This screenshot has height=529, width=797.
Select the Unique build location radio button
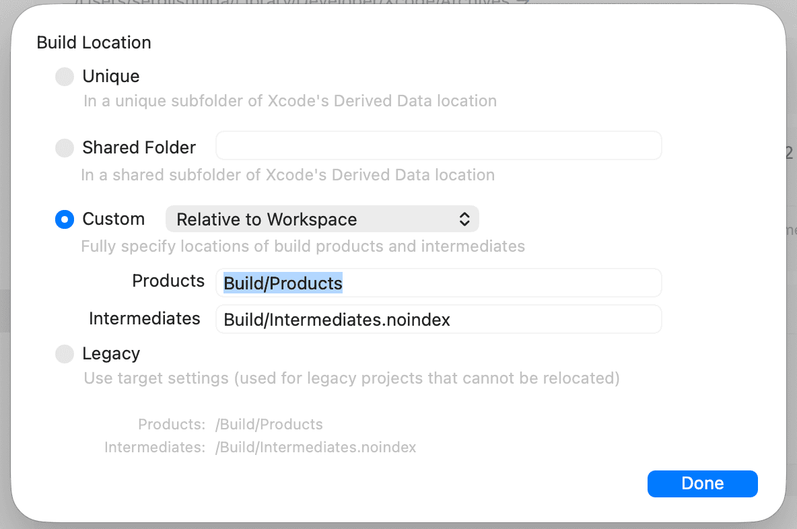click(x=65, y=77)
